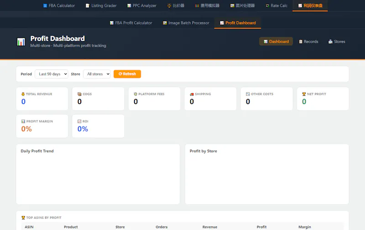The height and width of the screenshot is (230, 365).
Task: Open the Records view
Action: point(308,42)
